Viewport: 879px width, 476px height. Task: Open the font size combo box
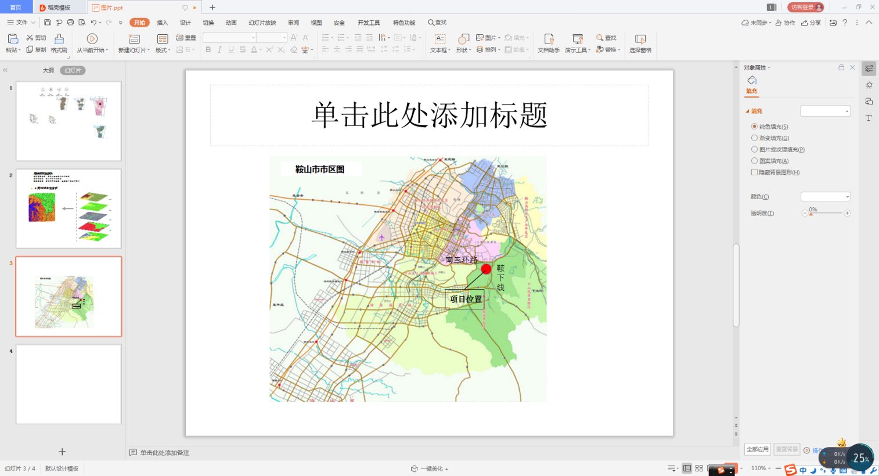click(x=272, y=38)
